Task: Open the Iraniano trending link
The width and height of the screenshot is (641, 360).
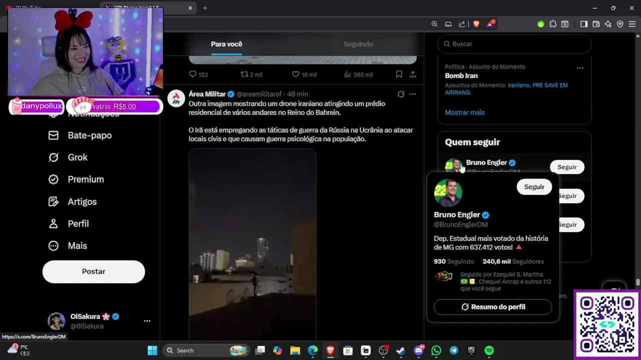Action: coord(518,85)
